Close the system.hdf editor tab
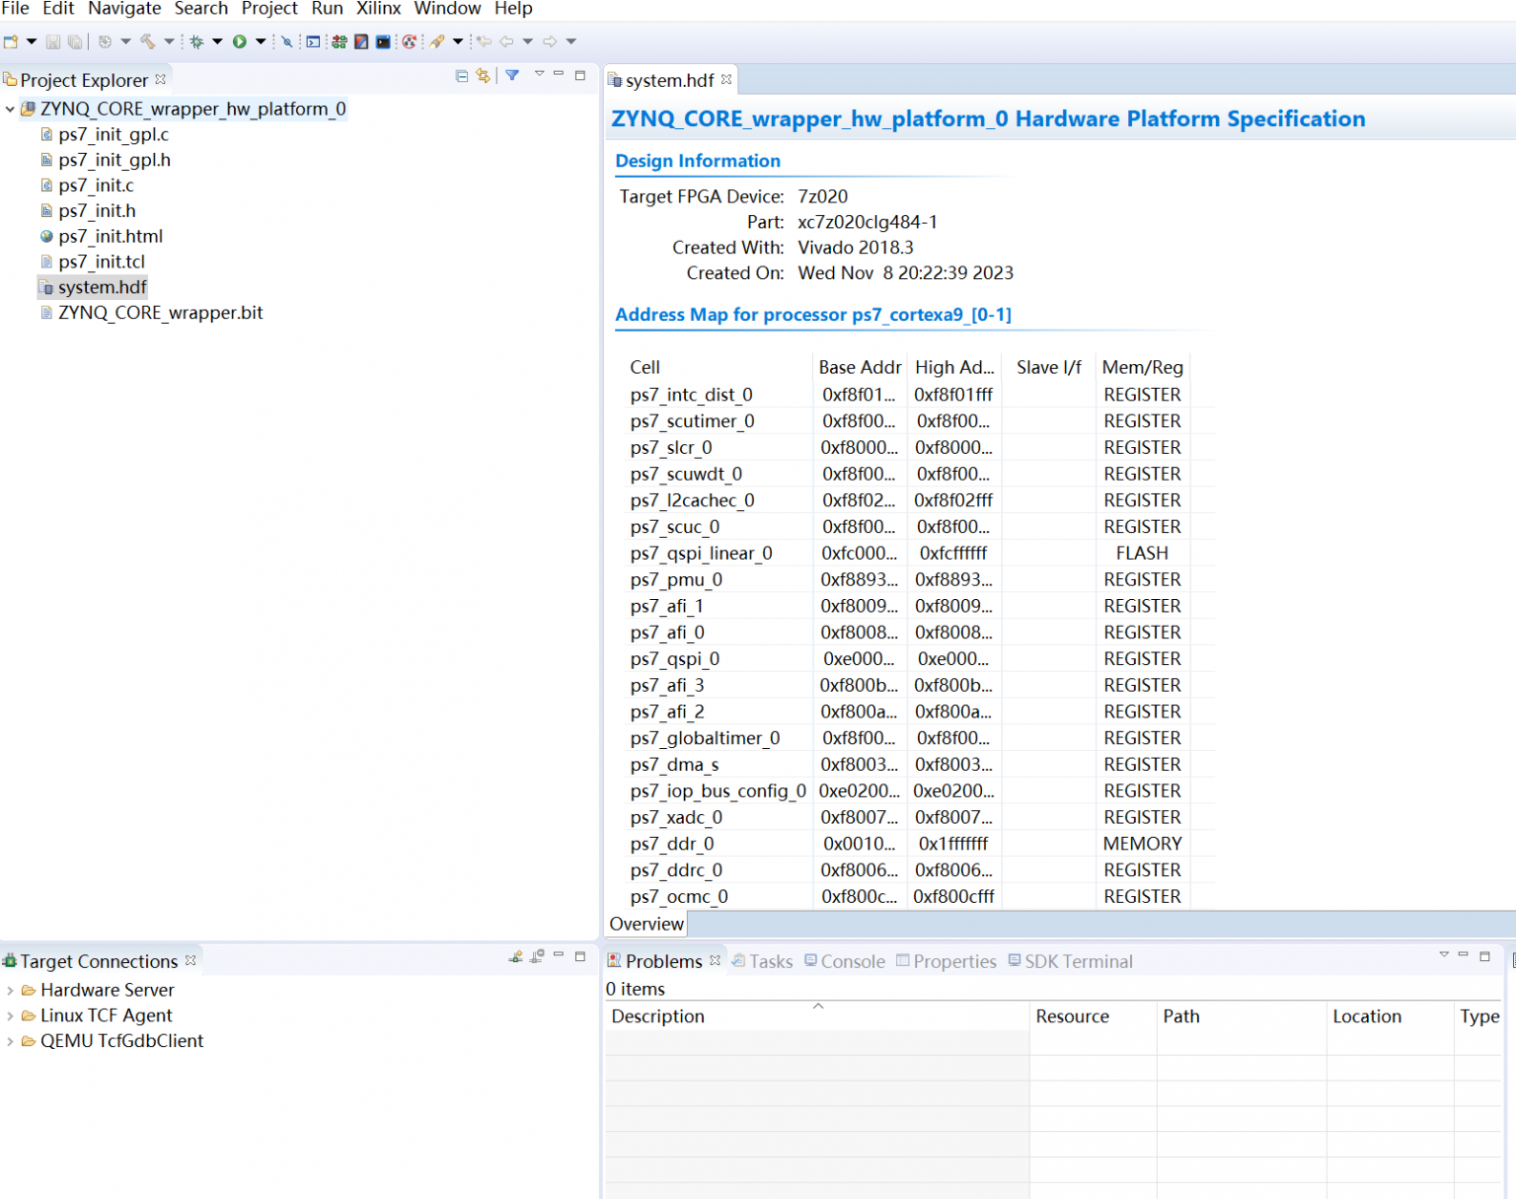The width and height of the screenshot is (1516, 1199). point(726,80)
